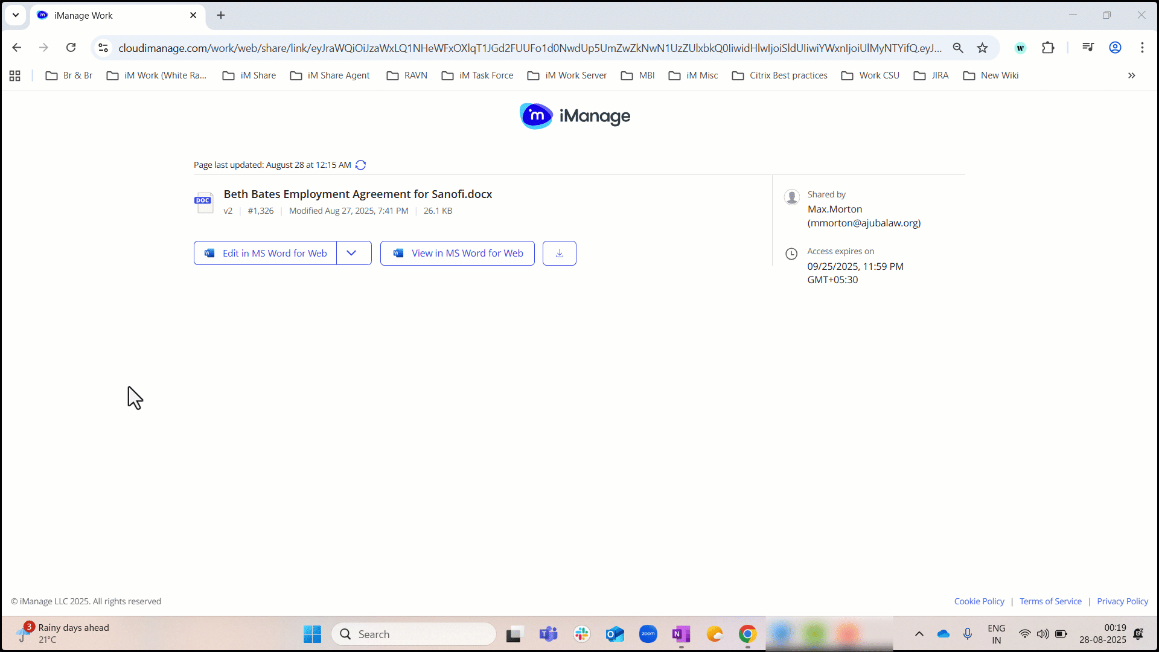This screenshot has width=1159, height=652.
Task: Open the Chrome profile avatar icon
Action: [1115, 48]
